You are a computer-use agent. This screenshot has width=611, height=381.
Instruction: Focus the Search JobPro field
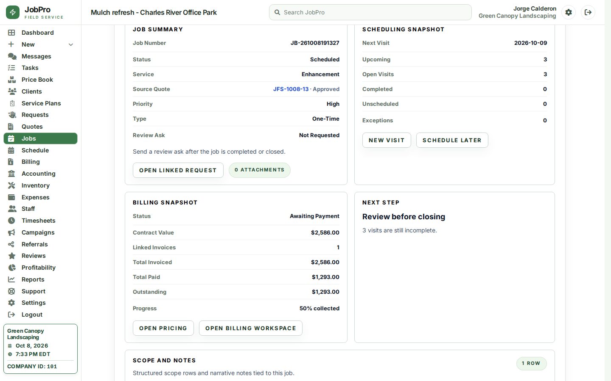click(x=370, y=12)
